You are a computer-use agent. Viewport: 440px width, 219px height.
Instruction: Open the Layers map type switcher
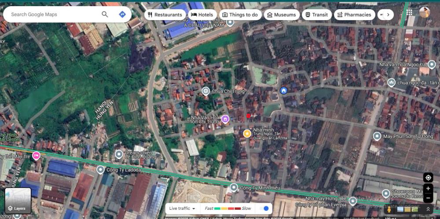(18, 201)
